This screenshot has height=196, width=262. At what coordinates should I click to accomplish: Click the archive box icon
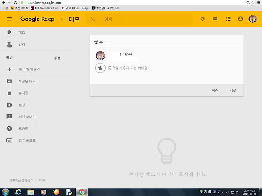coord(9,81)
